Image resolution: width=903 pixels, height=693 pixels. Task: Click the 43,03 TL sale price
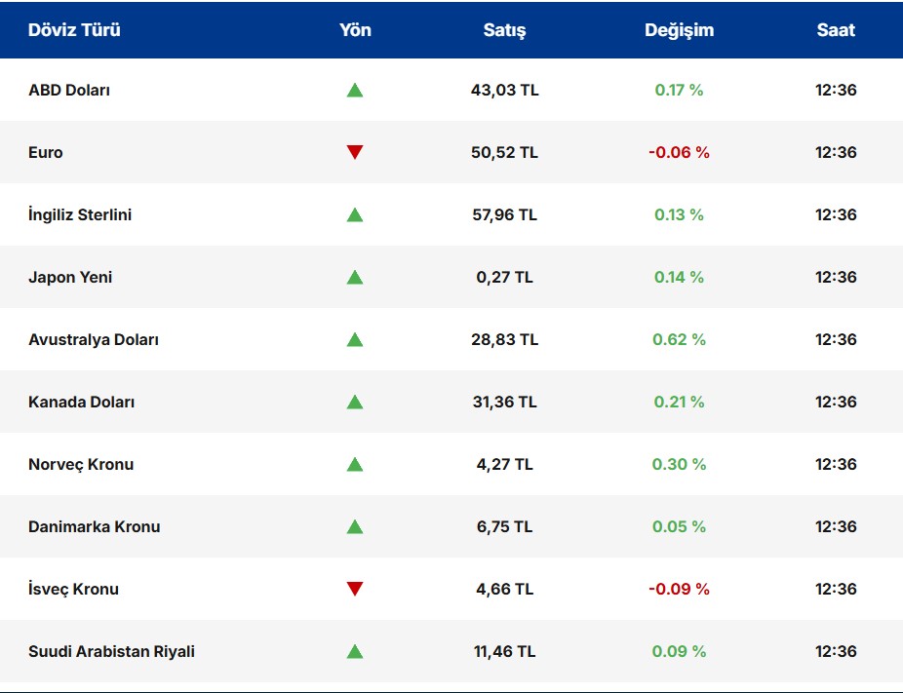(504, 91)
